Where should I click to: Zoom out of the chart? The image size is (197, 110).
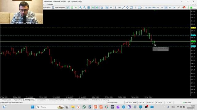pos(85,8)
